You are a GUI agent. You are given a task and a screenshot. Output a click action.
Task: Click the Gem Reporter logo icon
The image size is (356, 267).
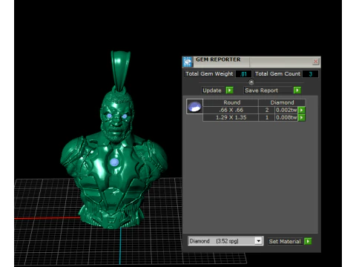point(188,62)
